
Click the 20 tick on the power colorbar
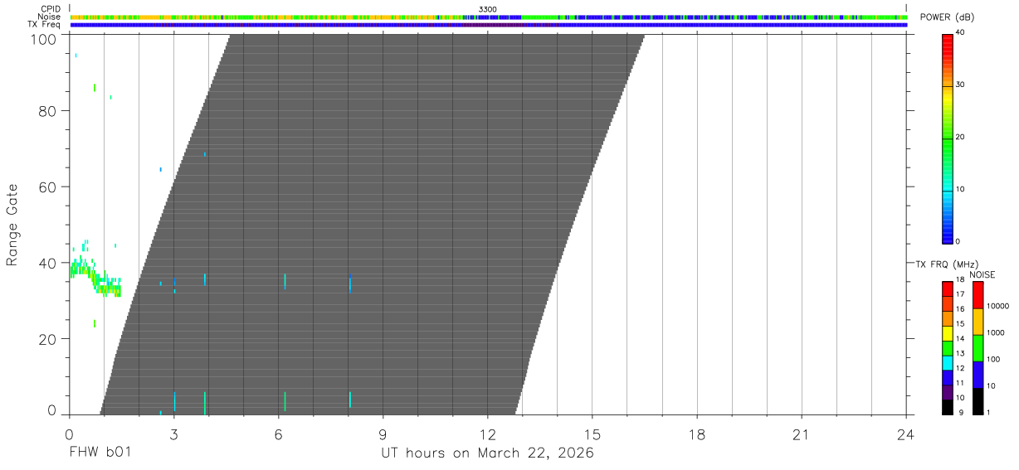(x=960, y=138)
